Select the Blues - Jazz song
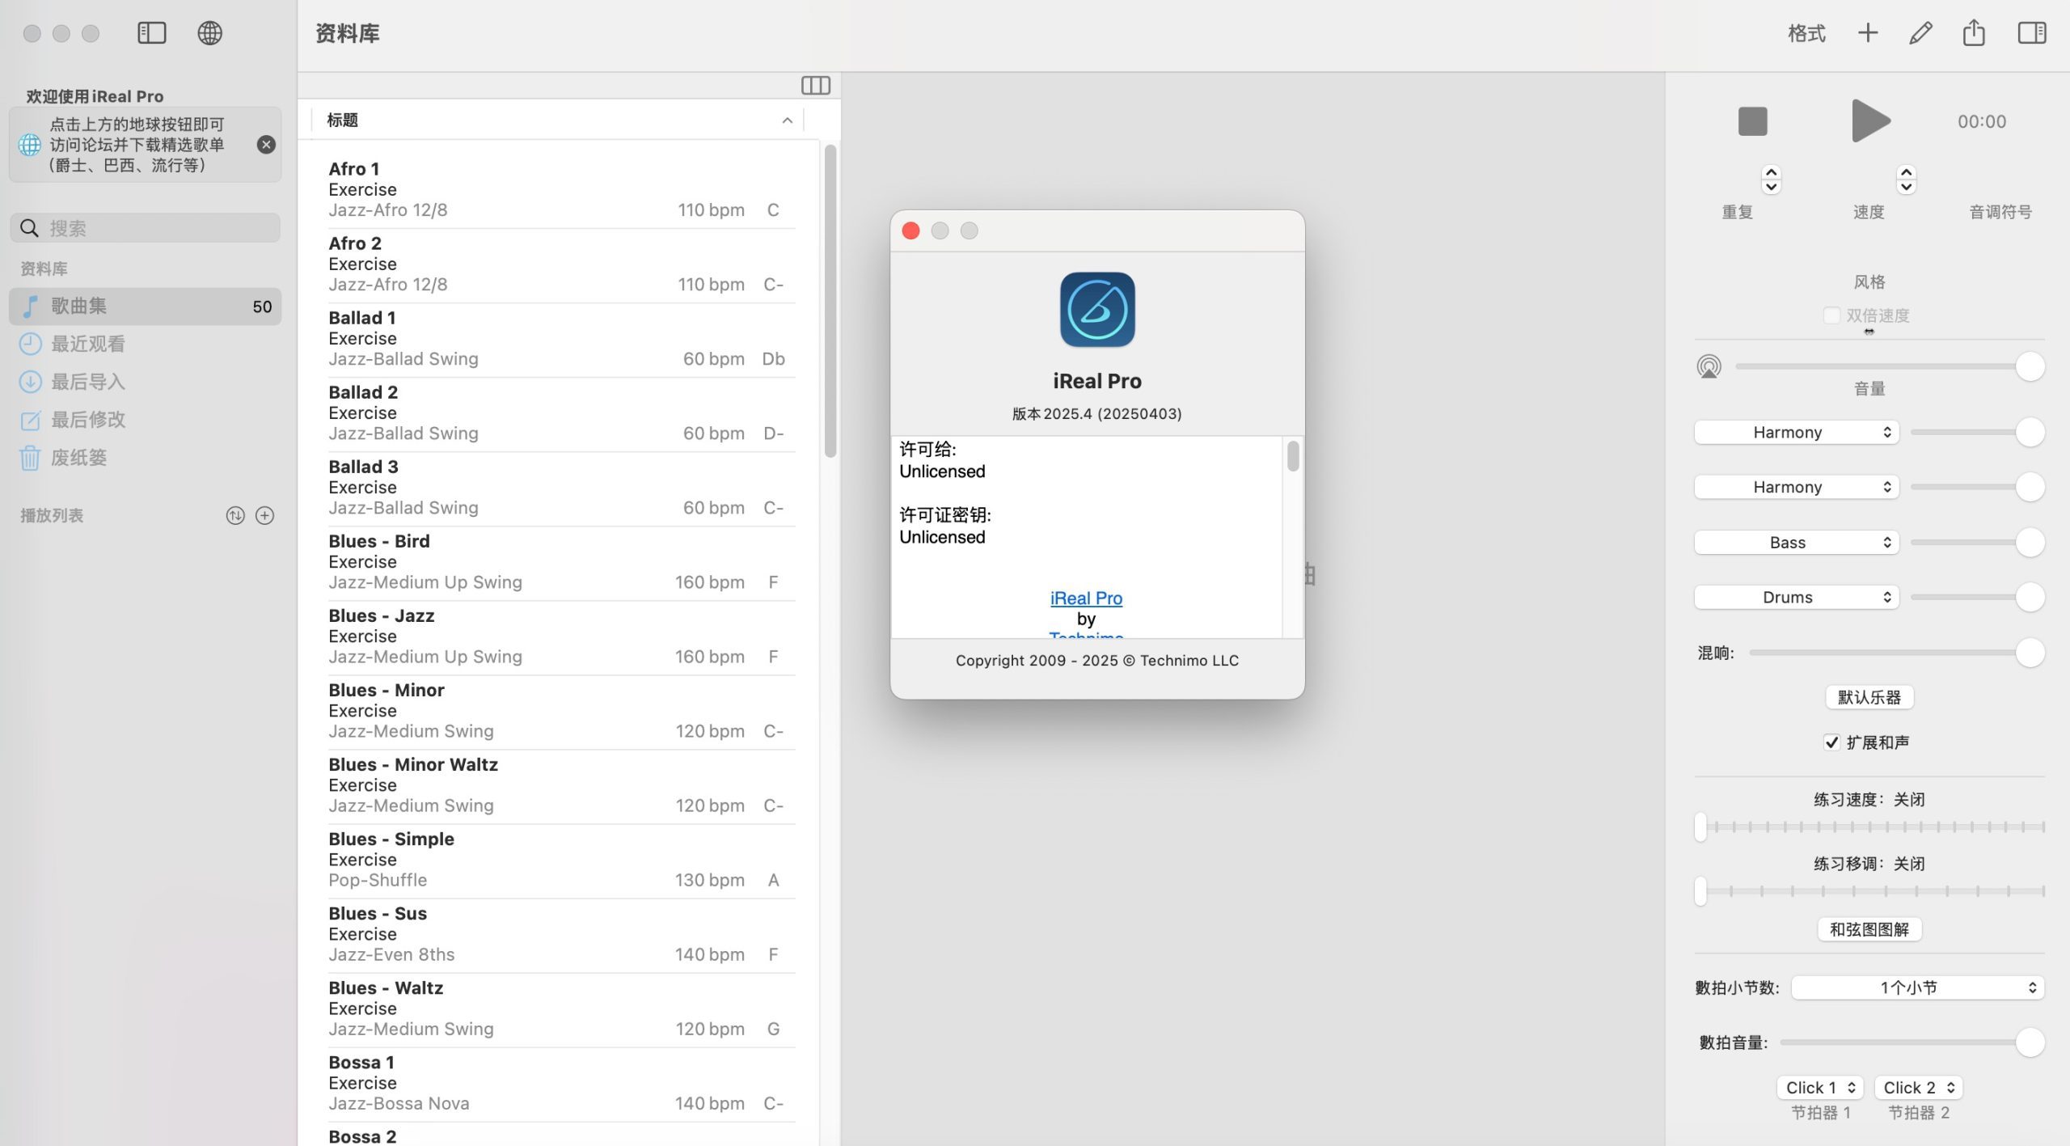The width and height of the screenshot is (2070, 1146). [x=561, y=636]
